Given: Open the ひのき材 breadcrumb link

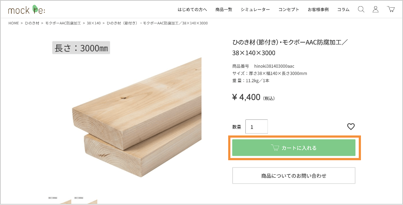Looking at the screenshot, I should coord(32,23).
